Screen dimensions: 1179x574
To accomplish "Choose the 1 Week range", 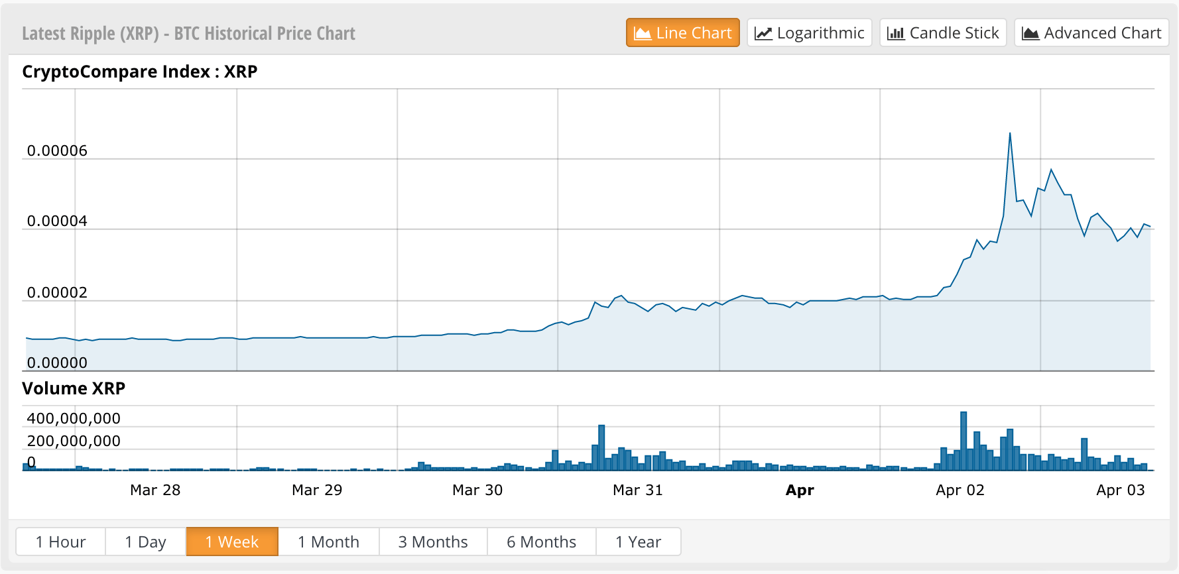I will coord(232,542).
